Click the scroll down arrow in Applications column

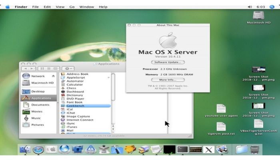[x=113, y=129]
